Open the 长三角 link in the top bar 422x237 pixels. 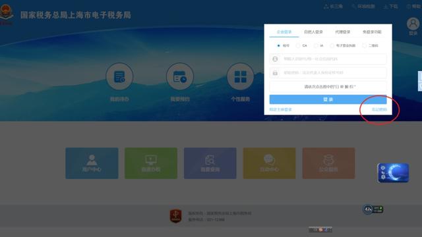[x=333, y=7]
